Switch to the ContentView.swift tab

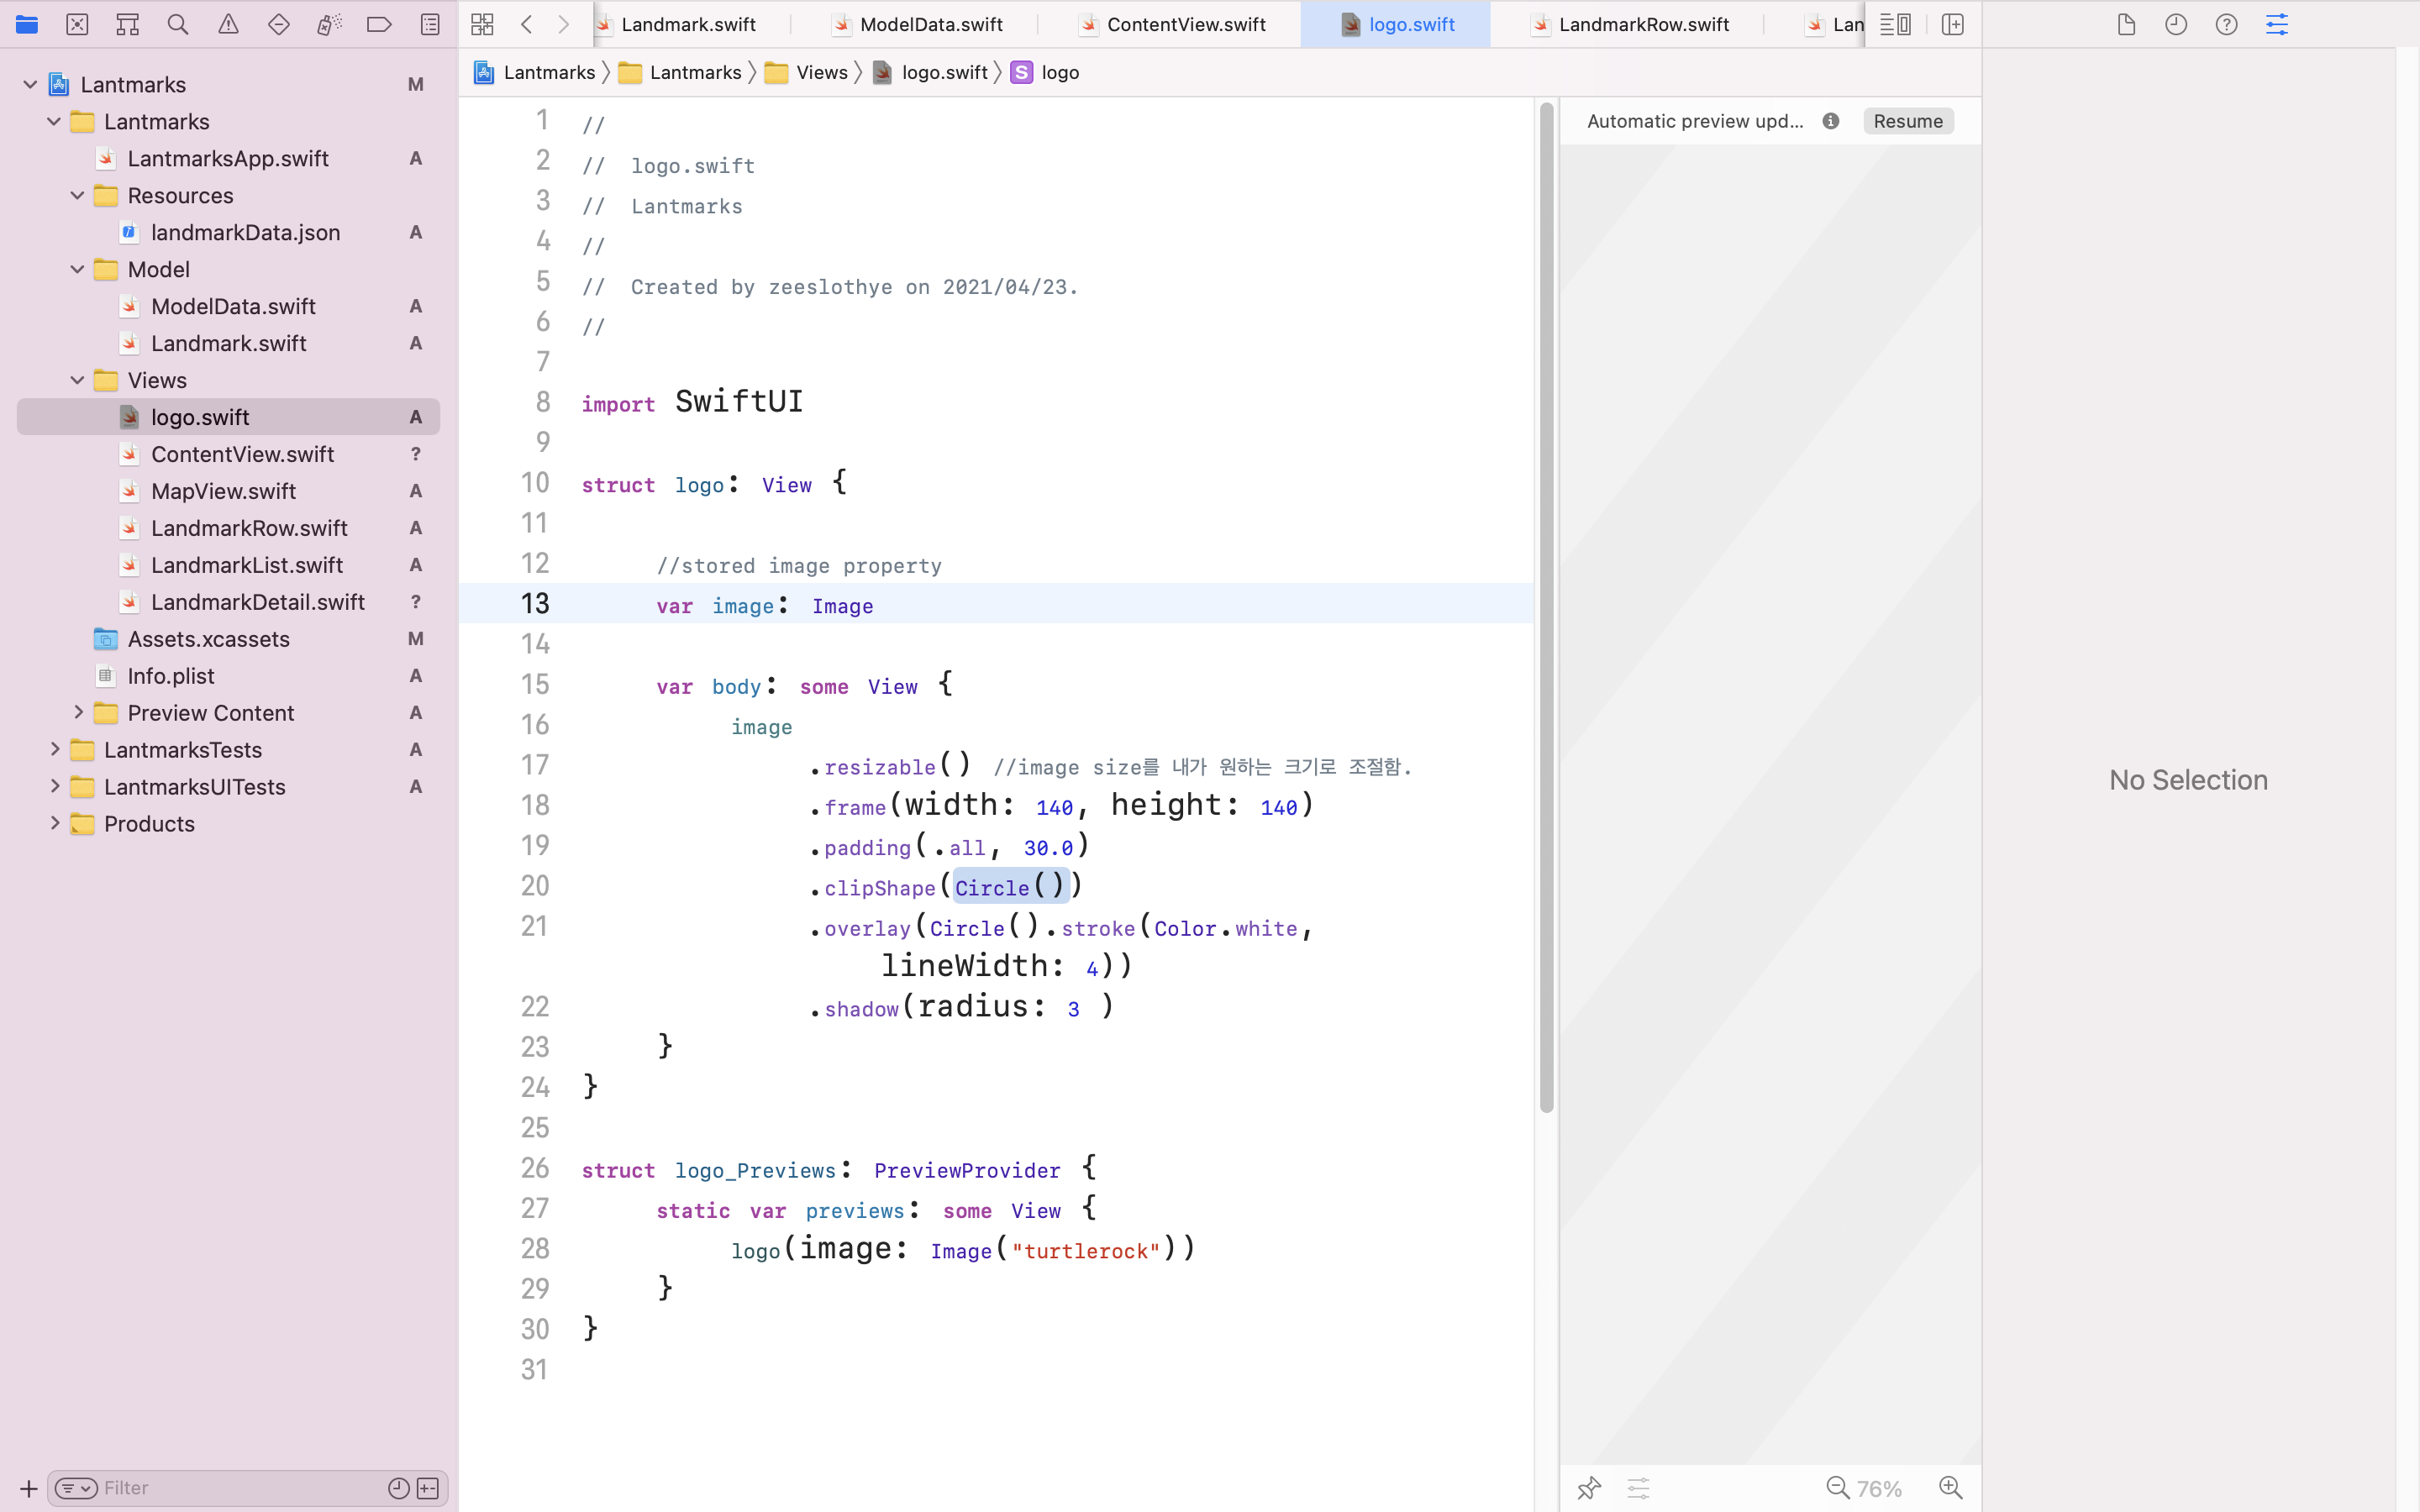(x=1185, y=24)
